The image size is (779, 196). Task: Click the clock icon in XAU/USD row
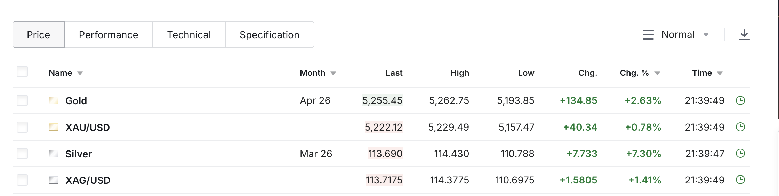click(740, 127)
